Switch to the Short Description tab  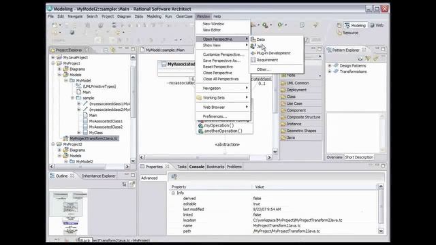click(359, 157)
